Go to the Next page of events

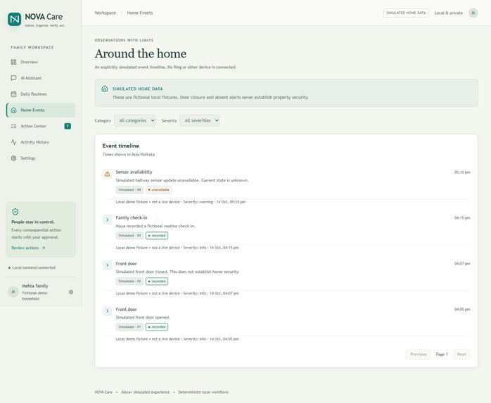pyautogui.click(x=461, y=354)
